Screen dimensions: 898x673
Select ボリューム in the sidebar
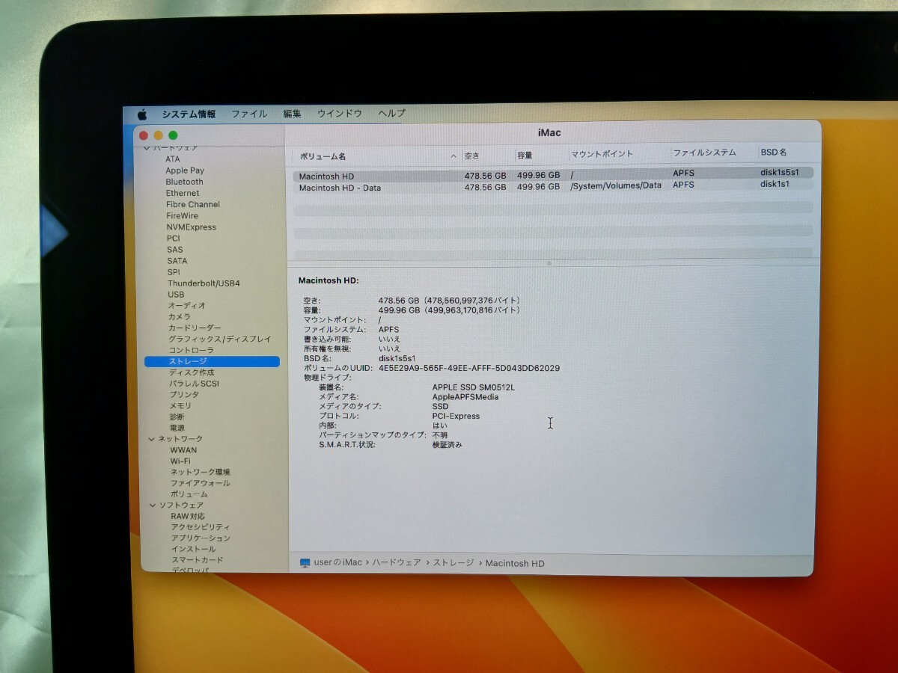[x=189, y=494]
